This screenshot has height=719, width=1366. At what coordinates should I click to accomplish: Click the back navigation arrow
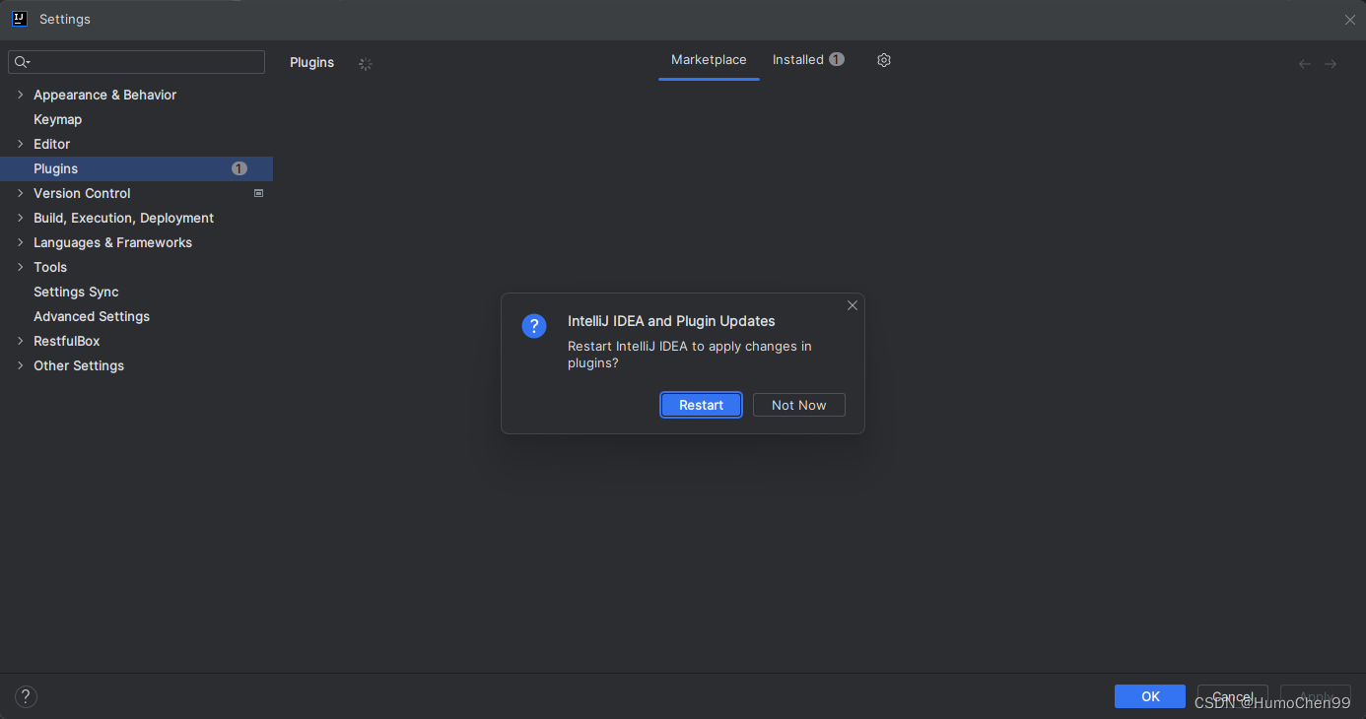(1305, 64)
